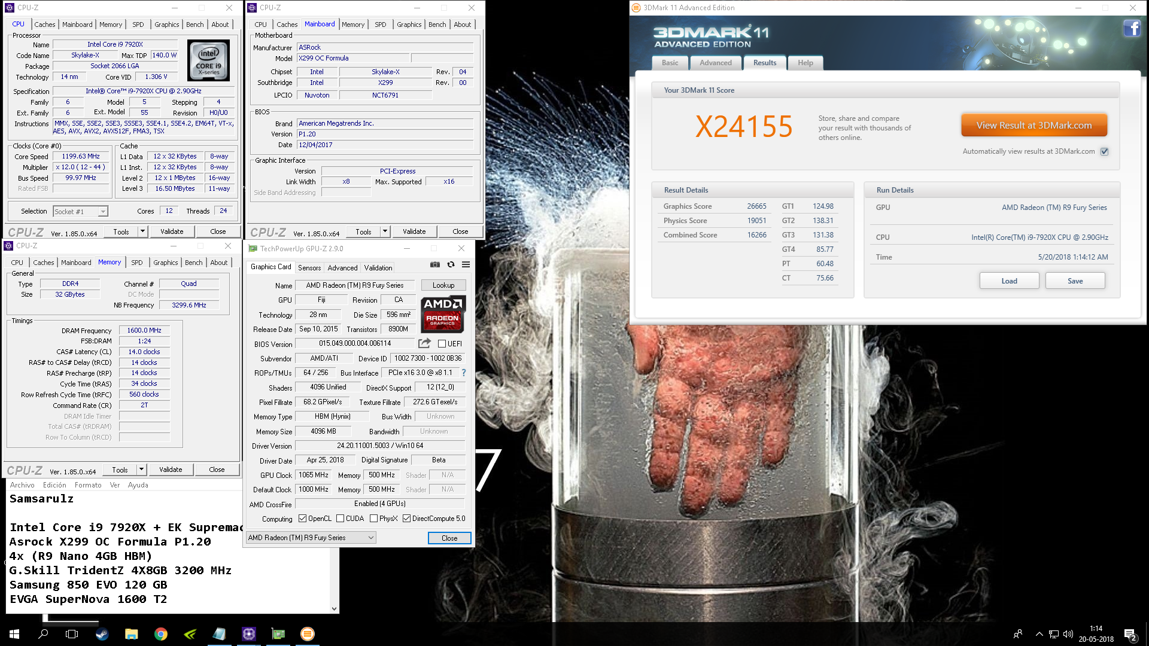Open the GPU-Z hamburger menu
This screenshot has width=1149, height=646.
pyautogui.click(x=466, y=264)
